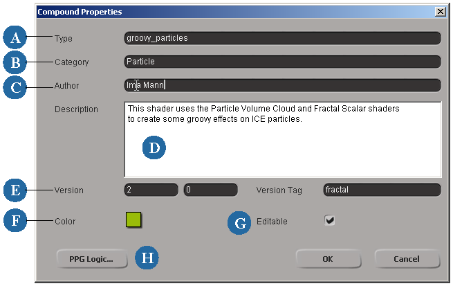Click the circled F callout marker
The height and width of the screenshot is (286, 453).
15,220
